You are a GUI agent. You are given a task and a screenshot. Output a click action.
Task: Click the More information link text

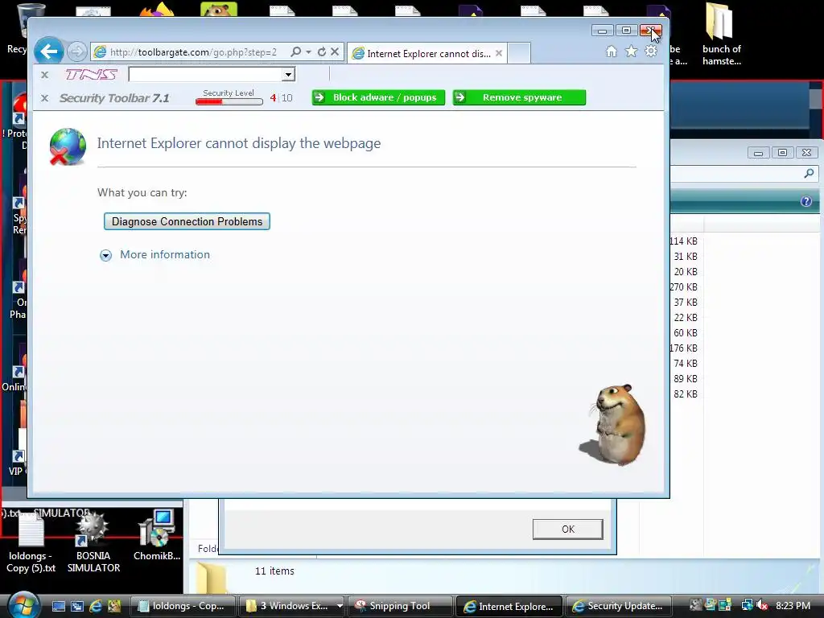[165, 254]
